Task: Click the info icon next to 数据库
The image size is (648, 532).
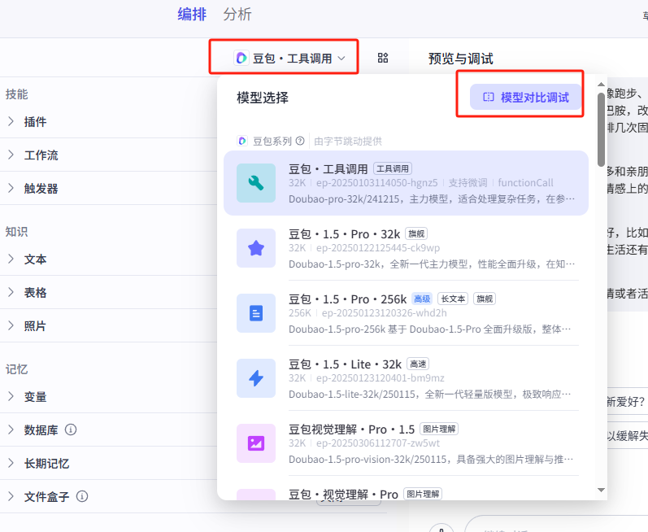Action: pyautogui.click(x=71, y=430)
